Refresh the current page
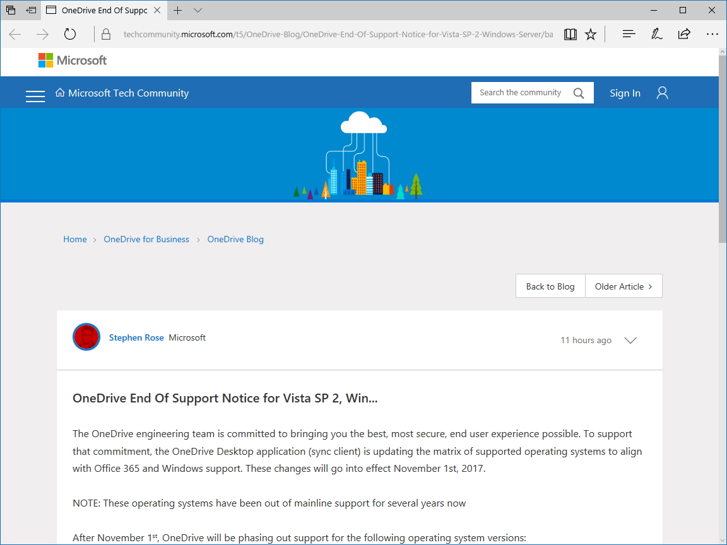Screen dimensions: 727x545 pyautogui.click(x=69, y=34)
